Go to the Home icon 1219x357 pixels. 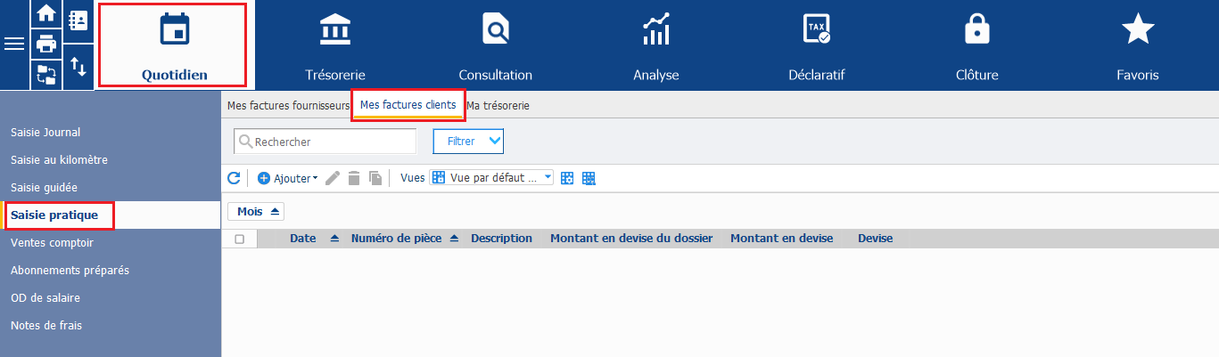click(45, 13)
